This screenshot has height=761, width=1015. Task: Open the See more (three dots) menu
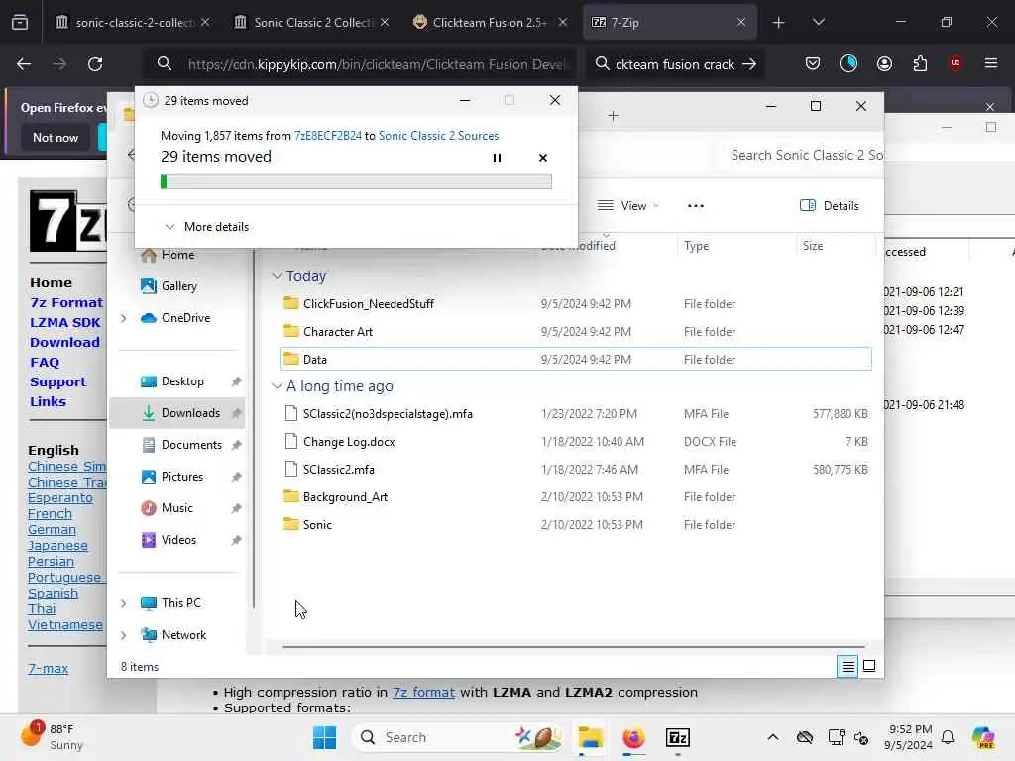click(695, 206)
